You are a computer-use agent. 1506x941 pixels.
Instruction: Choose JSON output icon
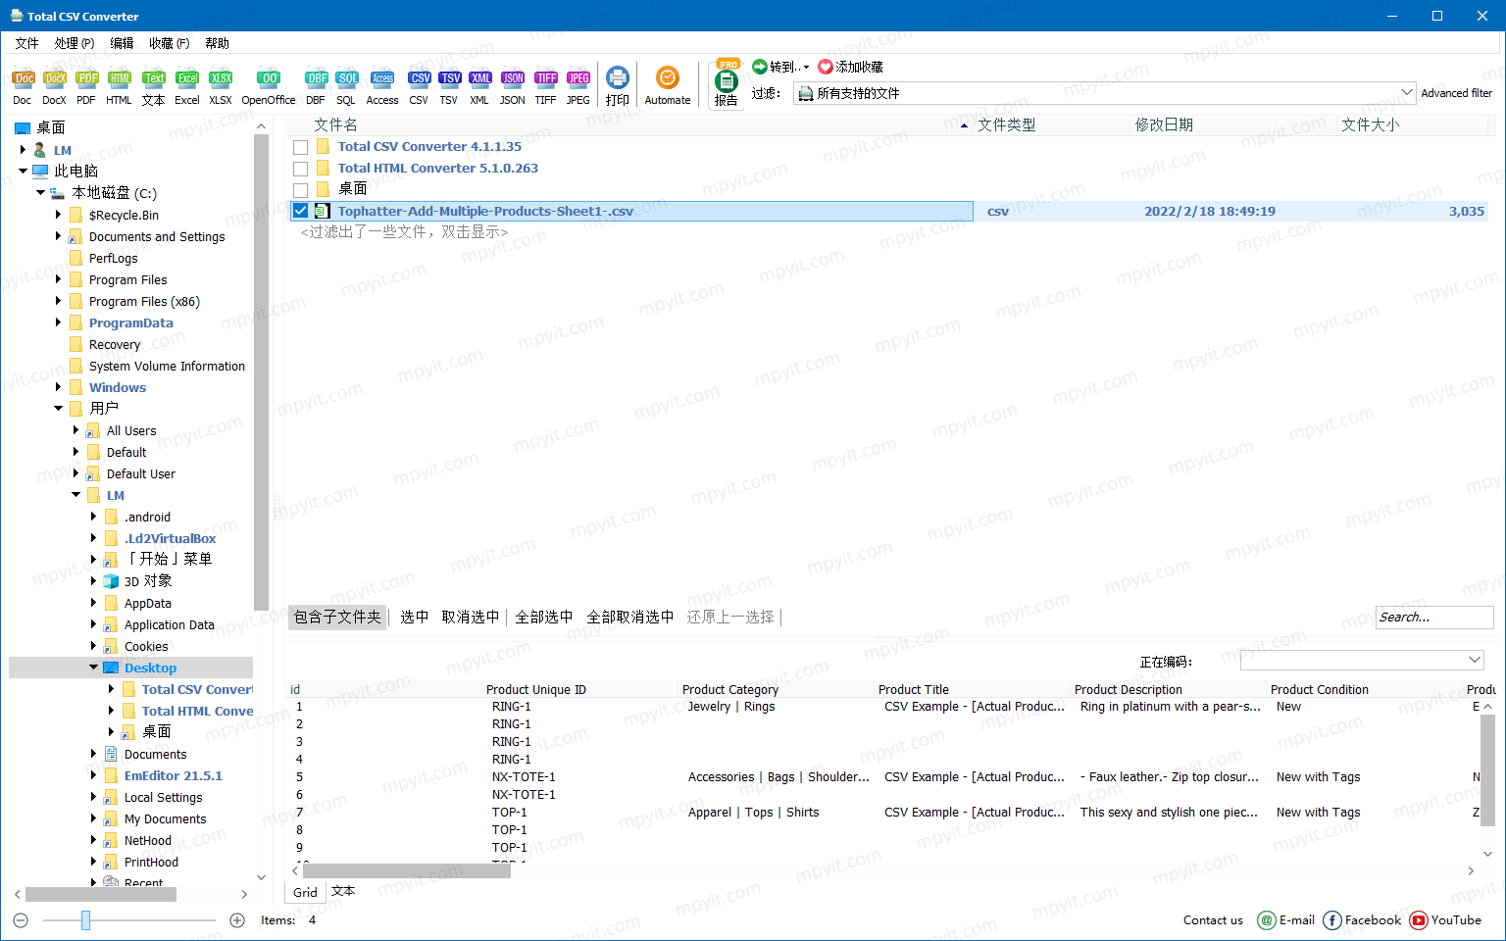point(513,86)
